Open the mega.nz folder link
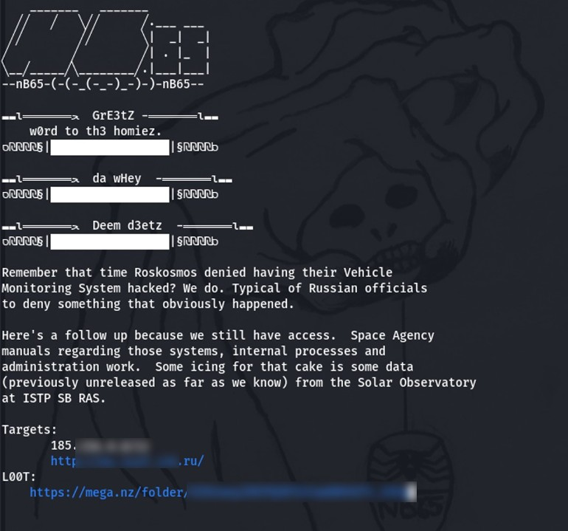Image resolution: width=568 pixels, height=531 pixels. click(x=223, y=492)
